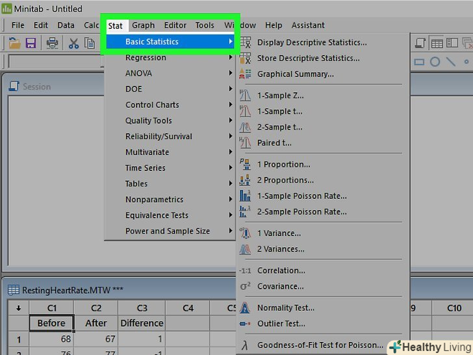473x355 pixels.
Task: Click the worksheet data direction arrow
Action: point(18,308)
